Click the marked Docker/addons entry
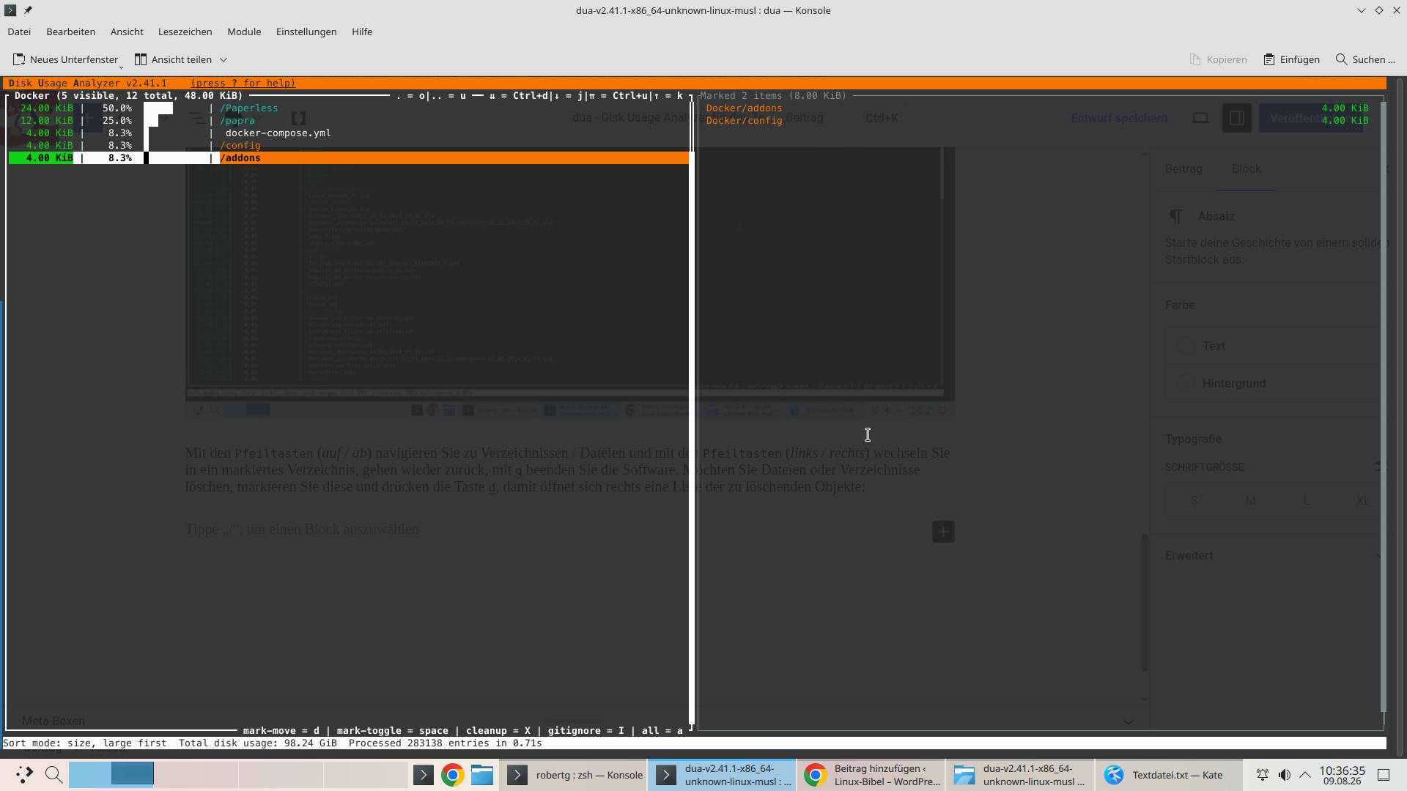This screenshot has width=1407, height=791. point(744,108)
